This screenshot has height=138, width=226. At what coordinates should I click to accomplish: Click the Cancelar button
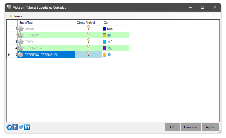tap(191, 127)
